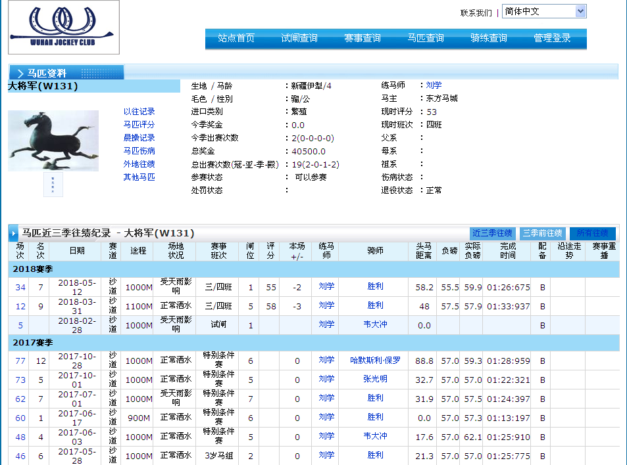Switch to the 三季前往绩 tab
Image resolution: width=627 pixels, height=465 pixels.
(x=543, y=233)
